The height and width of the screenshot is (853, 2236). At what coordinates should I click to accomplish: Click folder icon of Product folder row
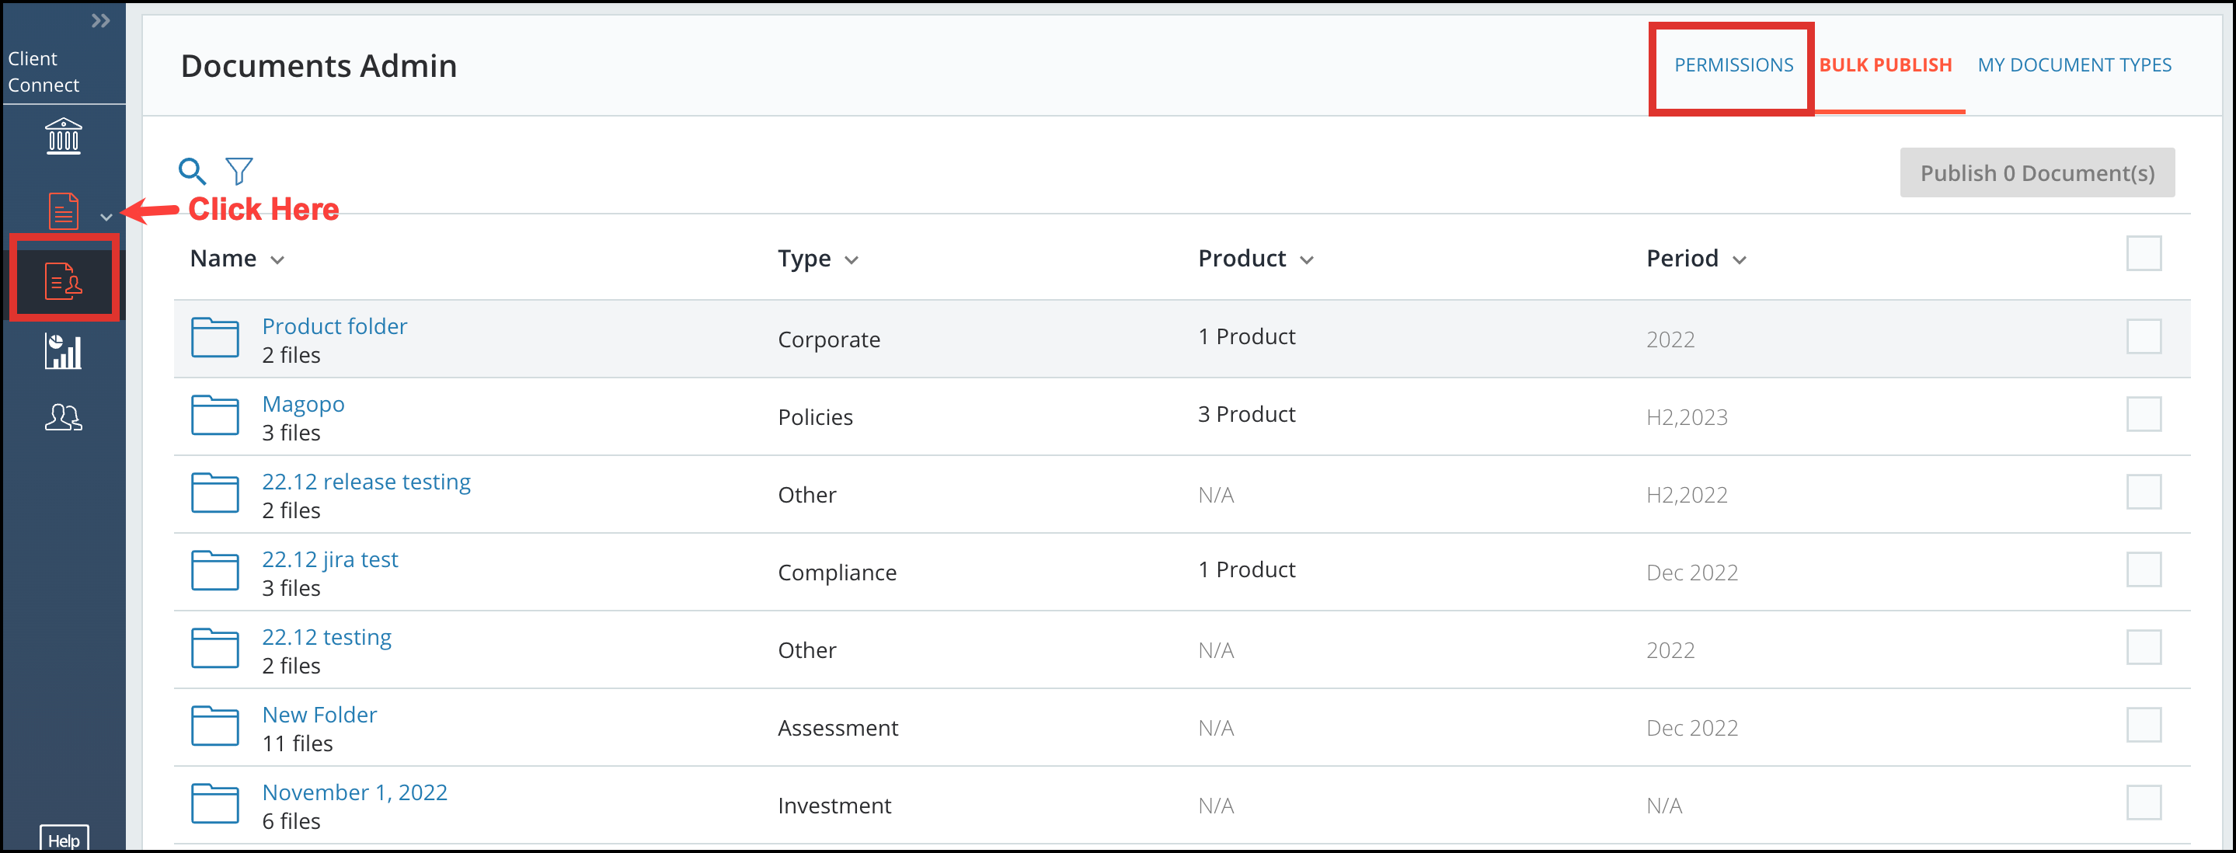(x=215, y=338)
